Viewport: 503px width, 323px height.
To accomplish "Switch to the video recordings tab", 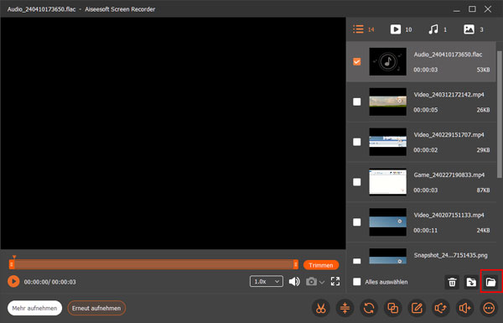I will [x=401, y=29].
